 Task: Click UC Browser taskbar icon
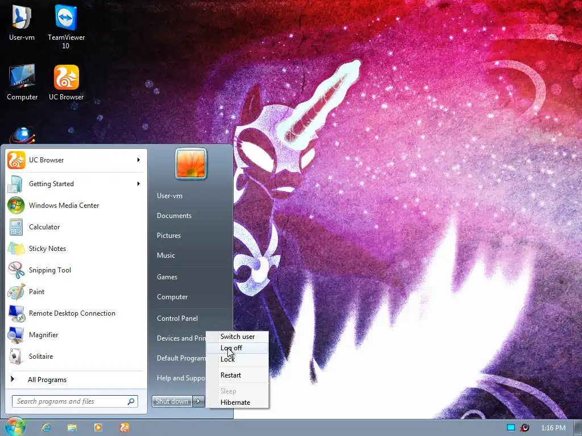[x=124, y=427]
